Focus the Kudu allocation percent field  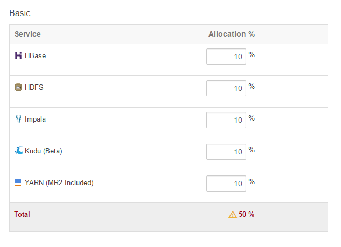(226, 152)
